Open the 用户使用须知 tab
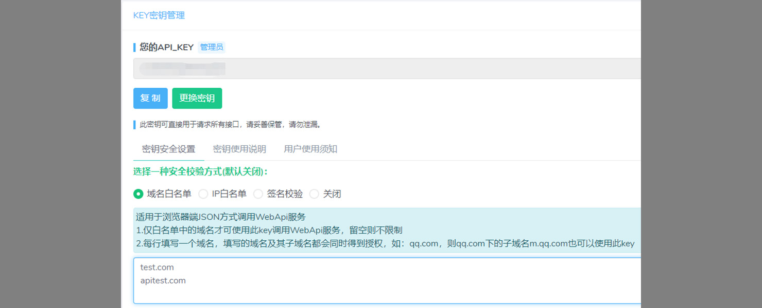This screenshot has width=762, height=308. pos(310,149)
